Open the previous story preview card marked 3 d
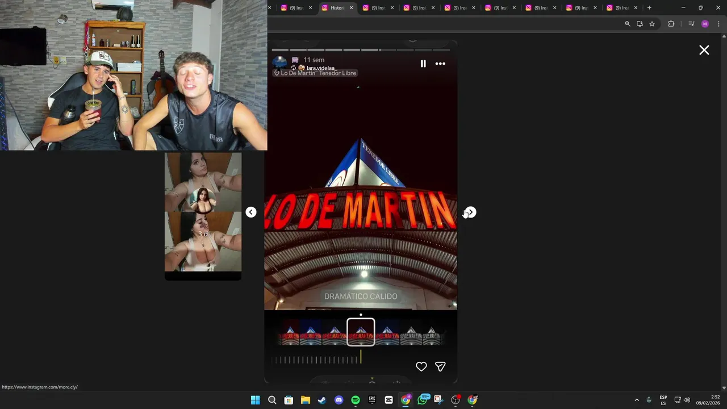Viewport: 727px width, 409px height. click(x=203, y=216)
